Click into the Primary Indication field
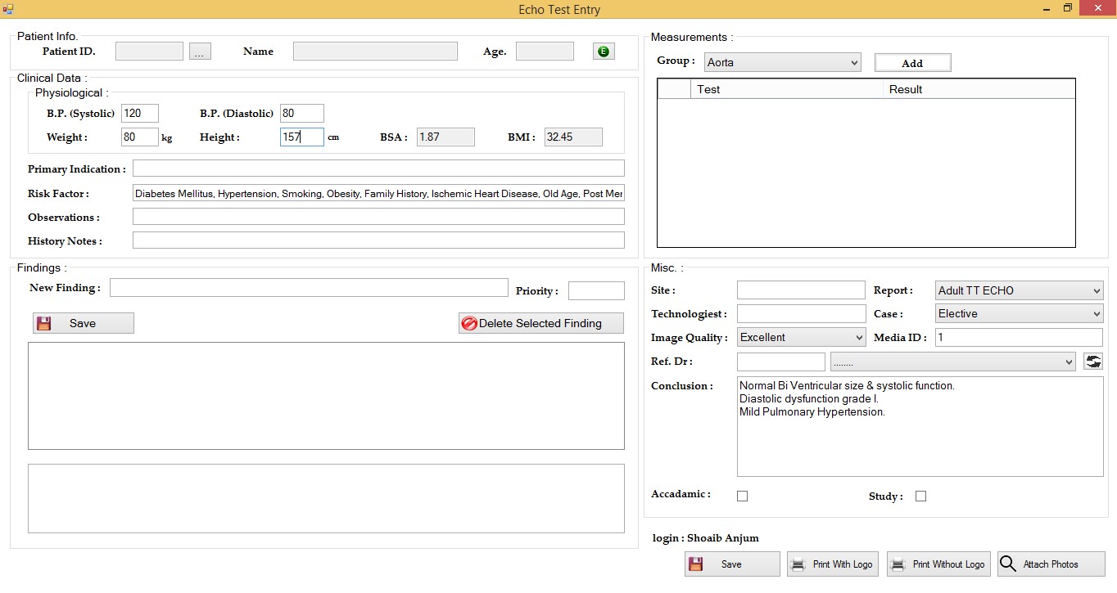Screen dimensions: 1117x593 point(378,168)
